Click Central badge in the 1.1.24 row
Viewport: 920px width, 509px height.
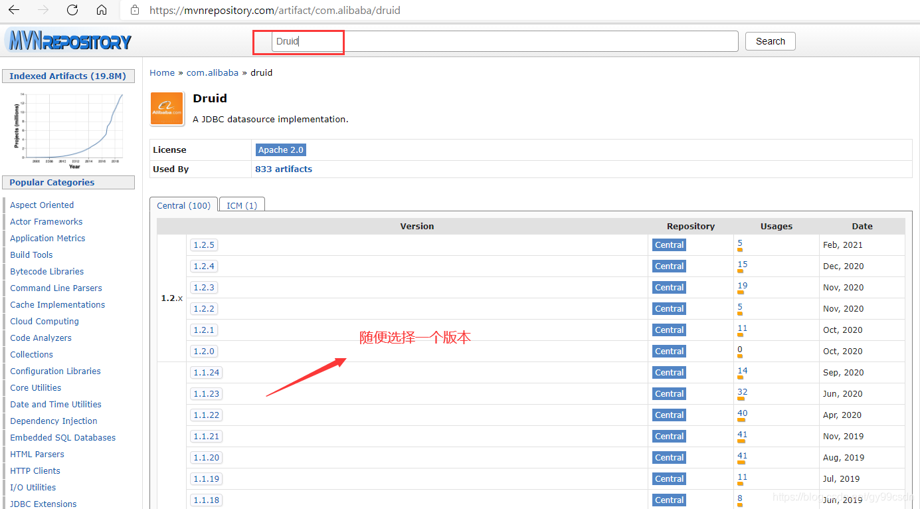[x=669, y=373]
